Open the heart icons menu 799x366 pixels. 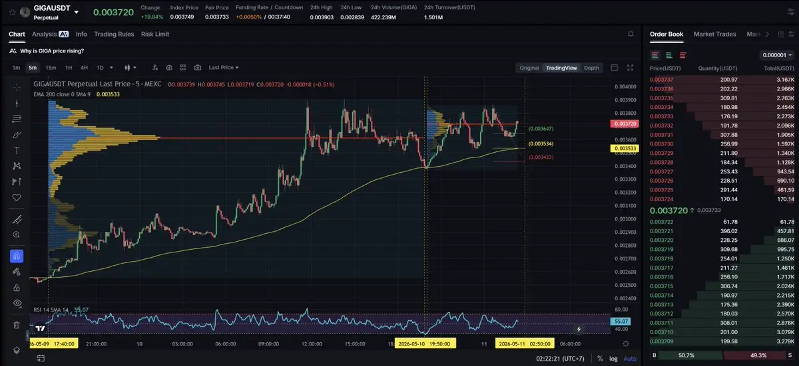click(x=17, y=197)
